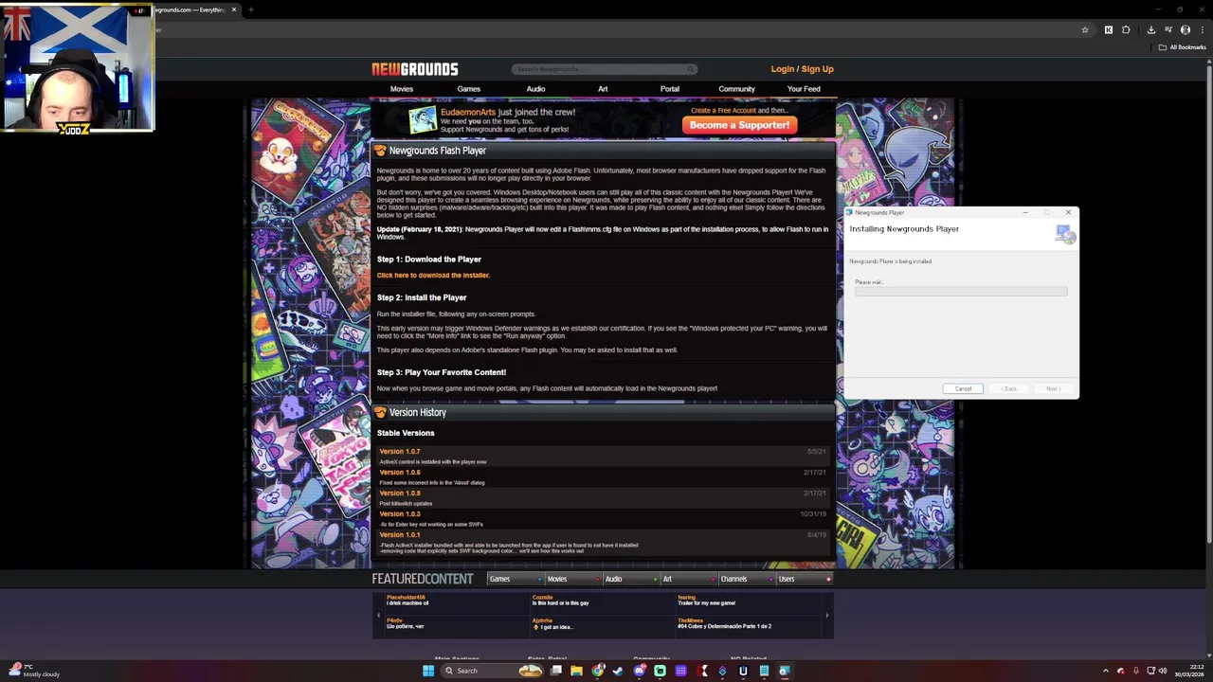
Task: Open 'I got an idea...' featured item
Action: (x=557, y=627)
